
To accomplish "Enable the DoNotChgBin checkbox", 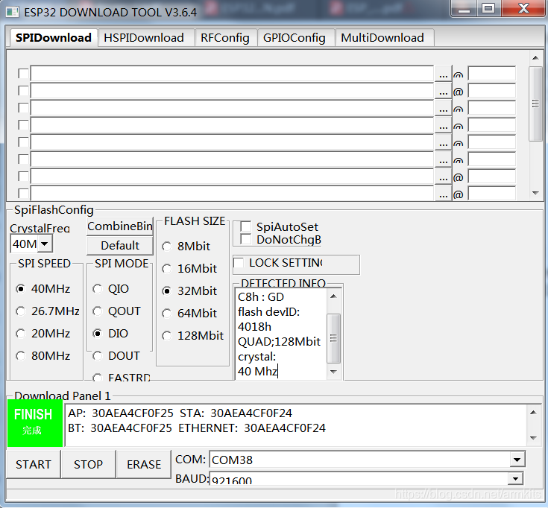I will coord(246,239).
